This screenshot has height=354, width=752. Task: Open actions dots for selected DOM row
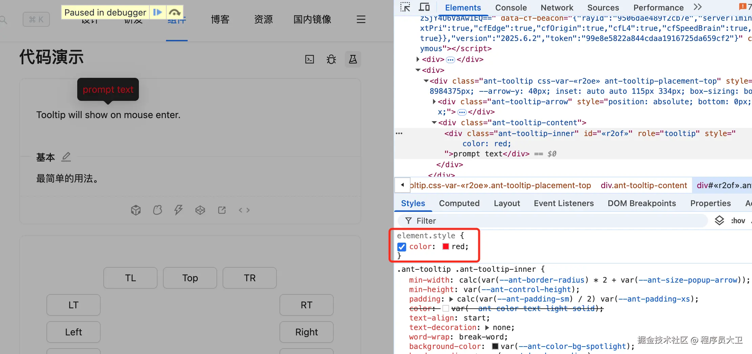point(399,133)
